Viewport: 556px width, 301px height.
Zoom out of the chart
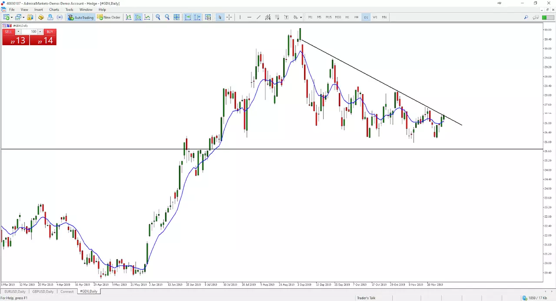(x=167, y=17)
